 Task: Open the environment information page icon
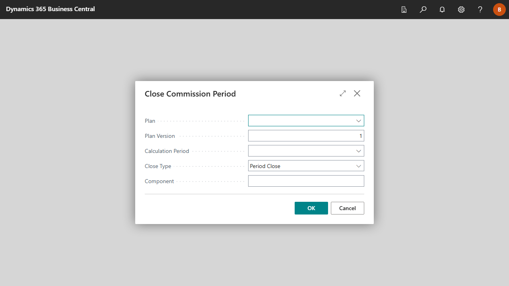tap(404, 10)
